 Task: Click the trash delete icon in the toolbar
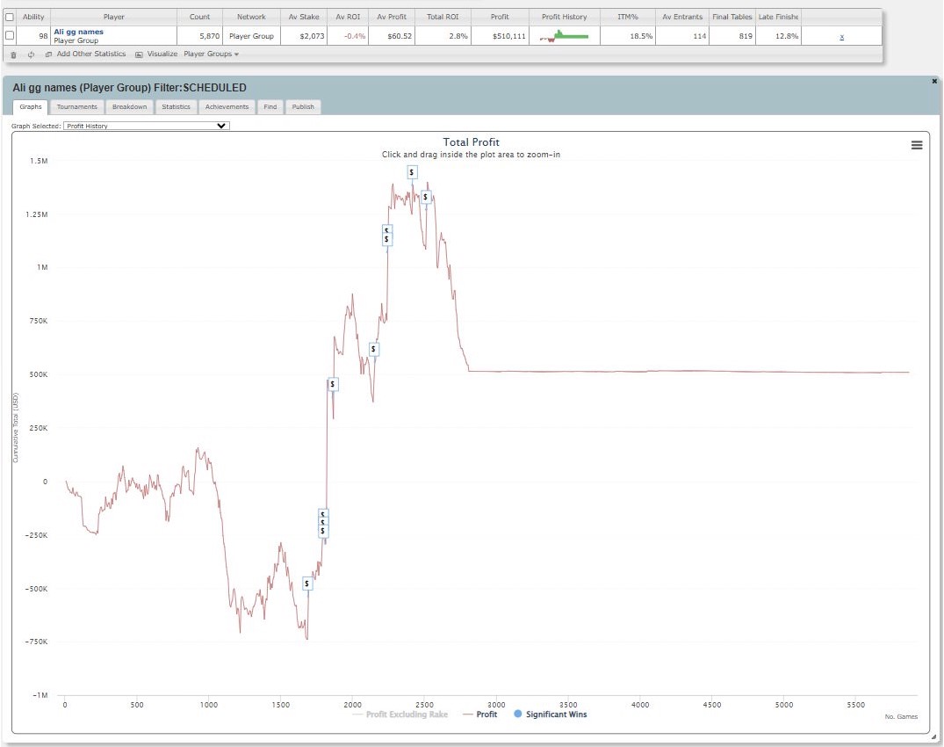pos(13,54)
